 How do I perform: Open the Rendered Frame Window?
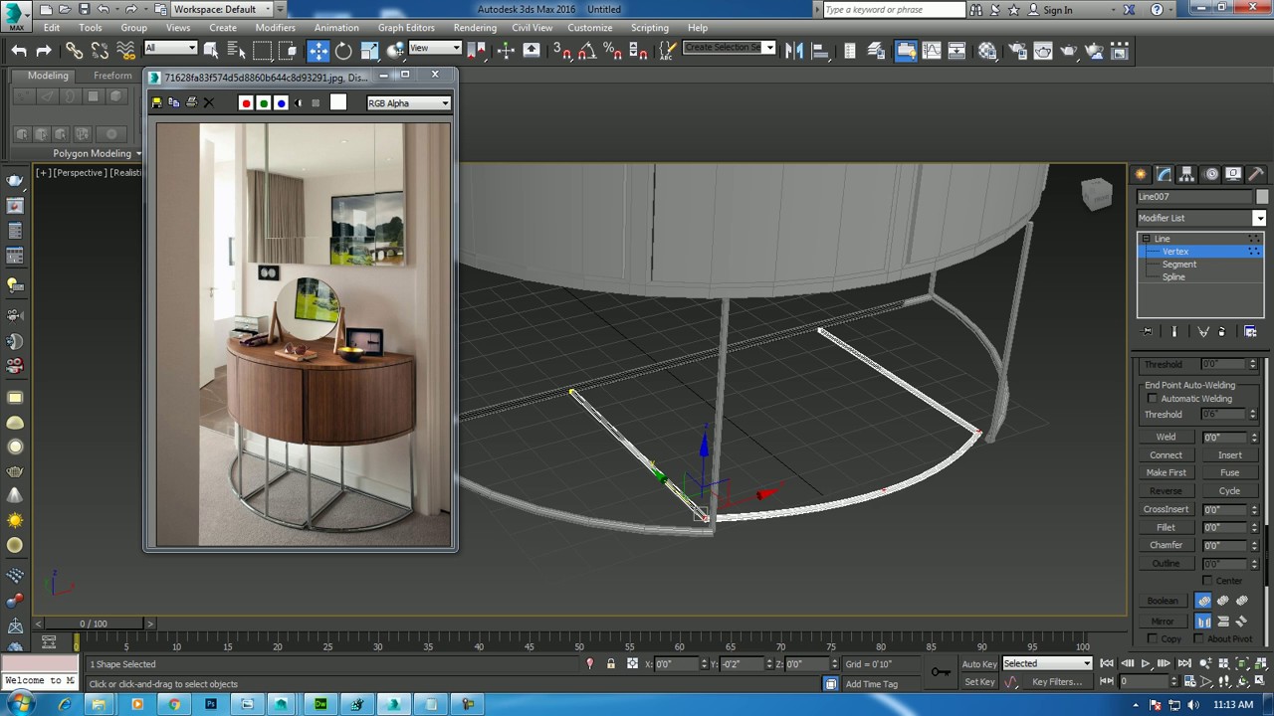1043,51
